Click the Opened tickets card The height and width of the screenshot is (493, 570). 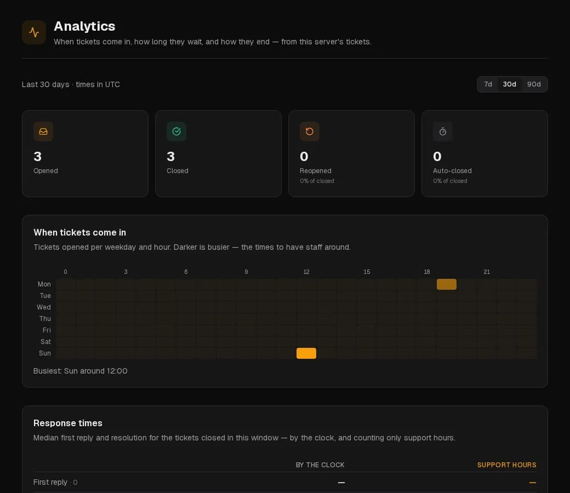85,154
